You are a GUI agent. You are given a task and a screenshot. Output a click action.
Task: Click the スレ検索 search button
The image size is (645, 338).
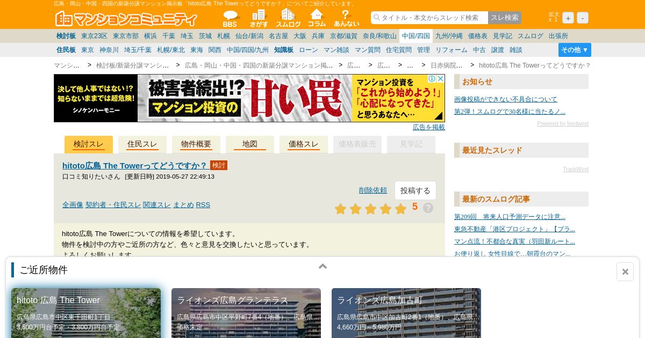click(505, 18)
